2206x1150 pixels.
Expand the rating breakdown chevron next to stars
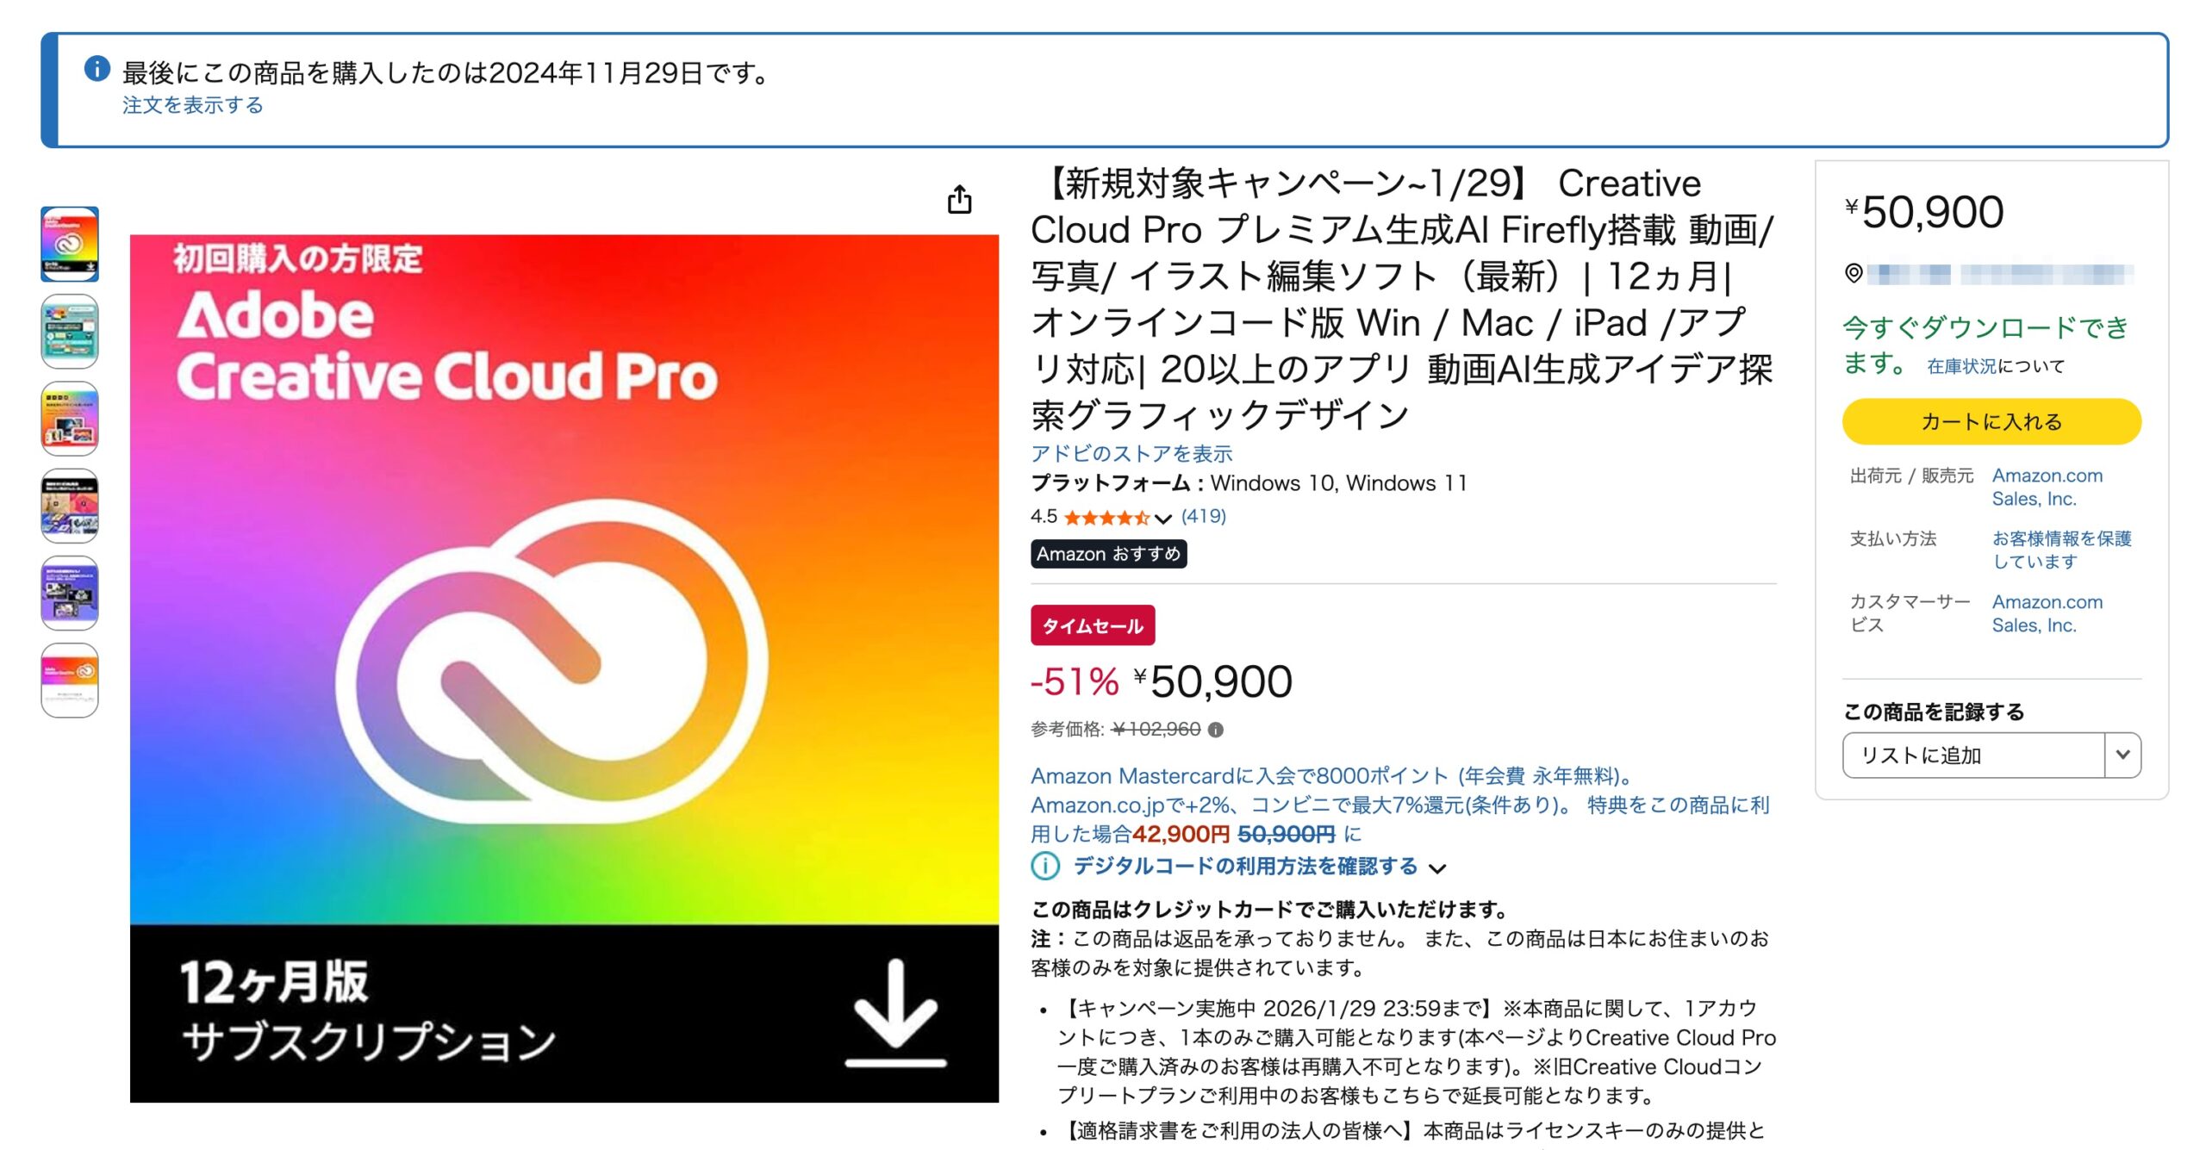click(1163, 518)
